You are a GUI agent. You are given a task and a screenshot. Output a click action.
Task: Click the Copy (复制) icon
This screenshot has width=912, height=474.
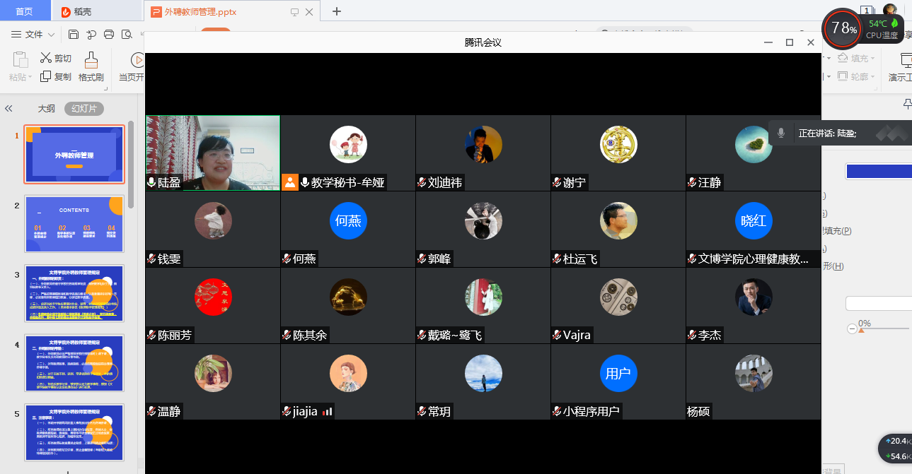(46, 76)
